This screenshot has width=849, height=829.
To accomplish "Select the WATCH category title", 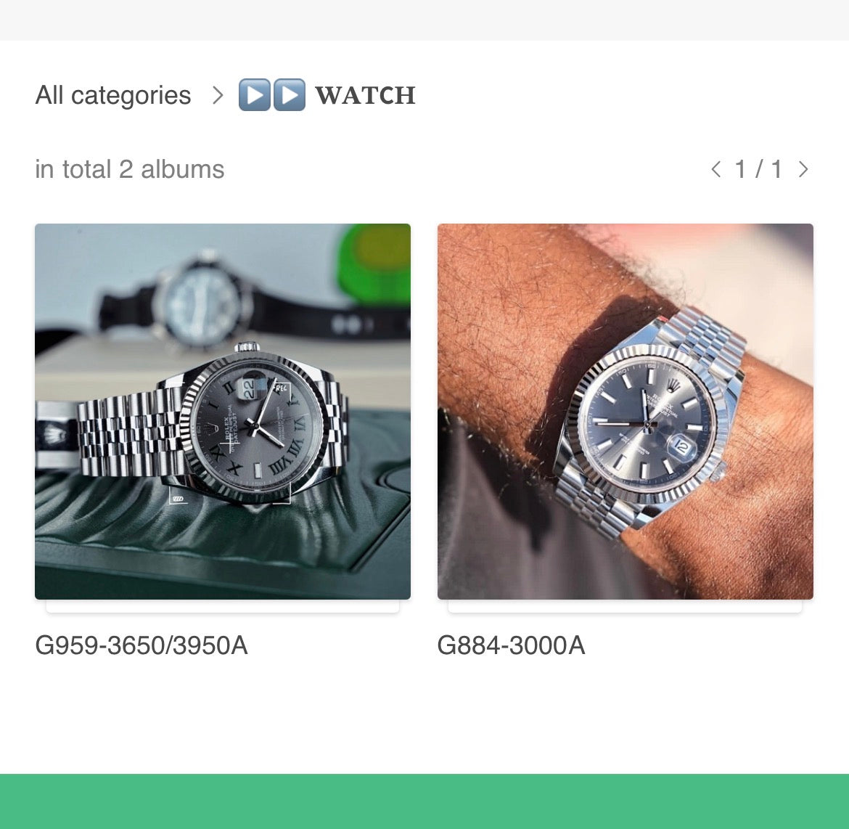I will point(366,95).
